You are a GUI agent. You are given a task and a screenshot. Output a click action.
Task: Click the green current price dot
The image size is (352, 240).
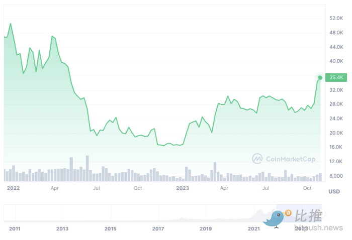pyautogui.click(x=320, y=77)
